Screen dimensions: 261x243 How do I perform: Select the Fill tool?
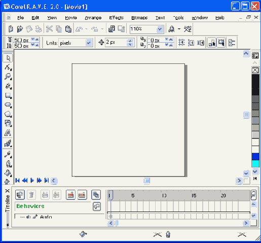(8, 173)
